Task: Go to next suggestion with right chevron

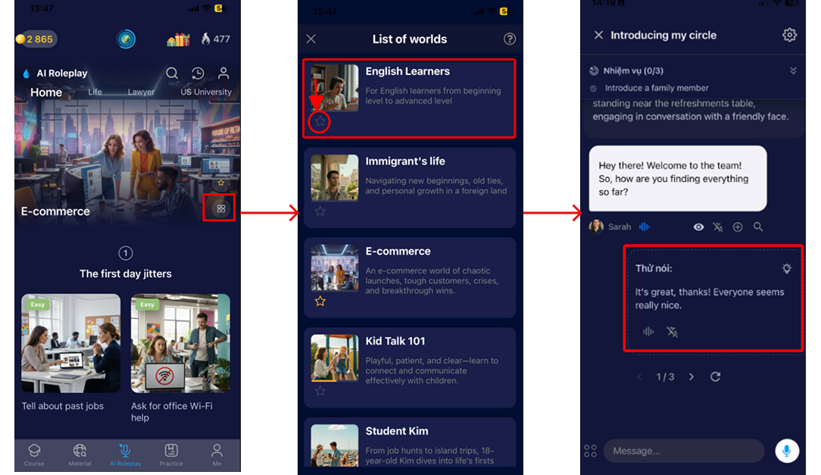Action: pyautogui.click(x=691, y=377)
